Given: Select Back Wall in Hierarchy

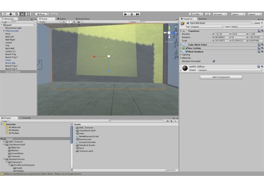Looking at the screenshot, I should coord(10,48).
